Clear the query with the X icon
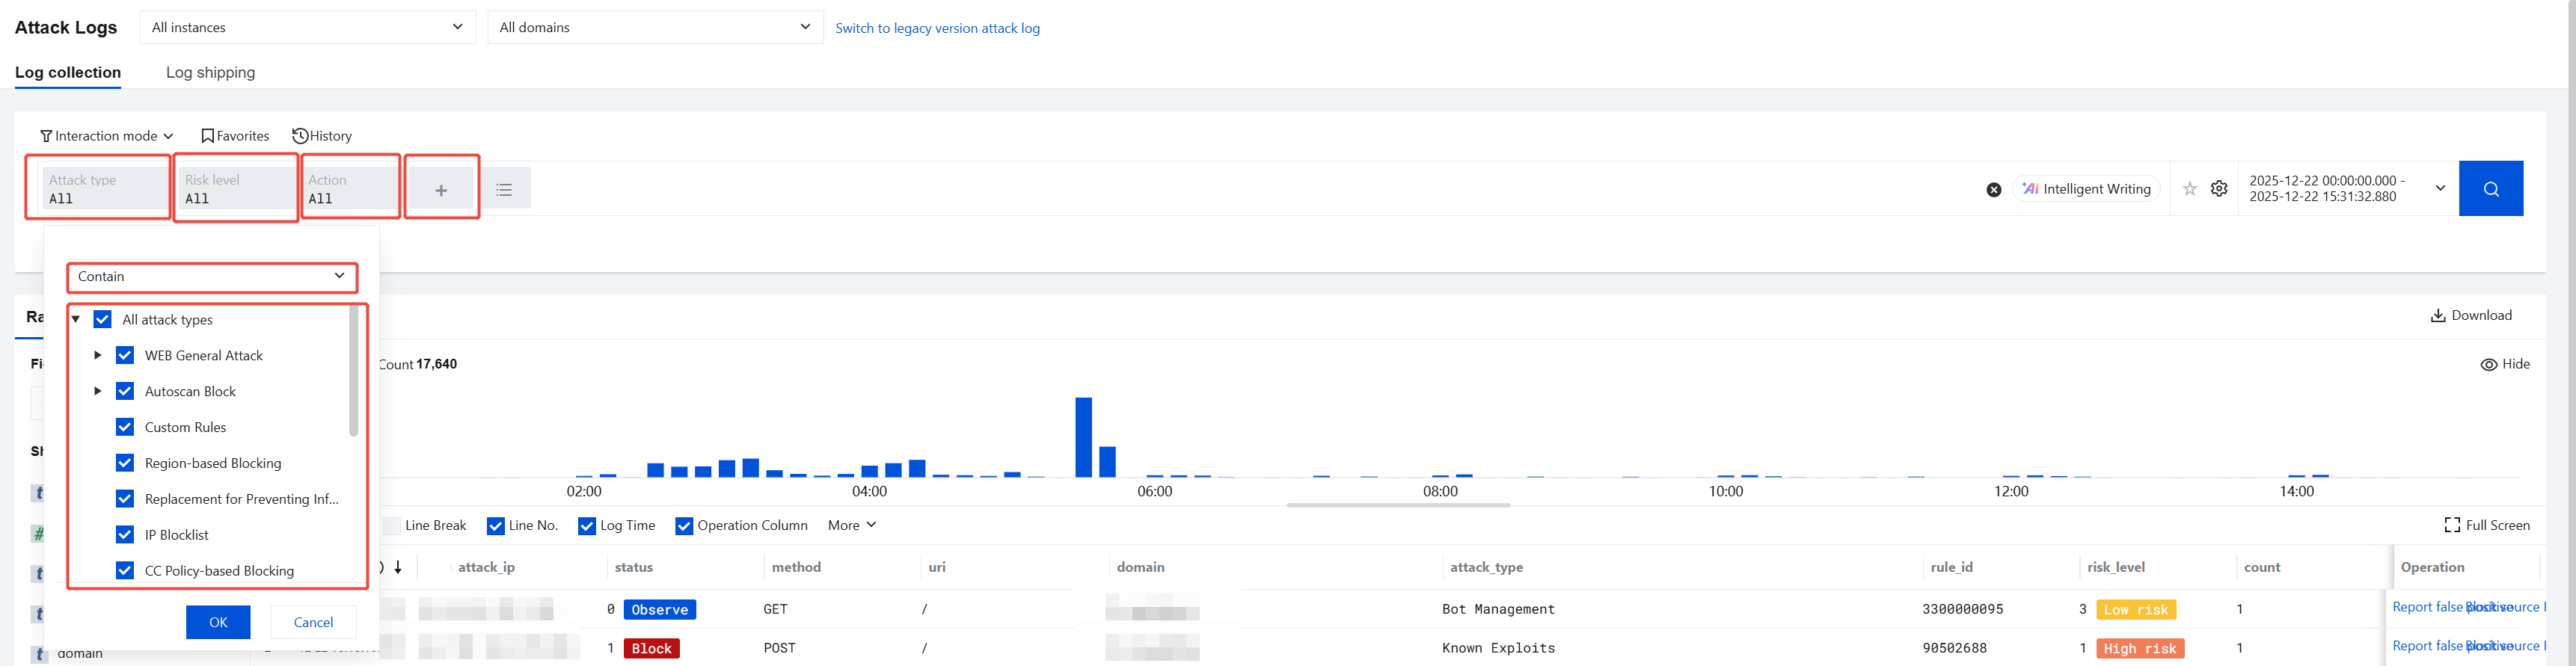 (x=1994, y=190)
